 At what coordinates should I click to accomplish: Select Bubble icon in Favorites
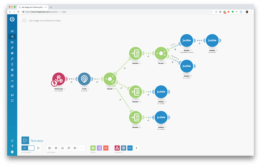130,148
